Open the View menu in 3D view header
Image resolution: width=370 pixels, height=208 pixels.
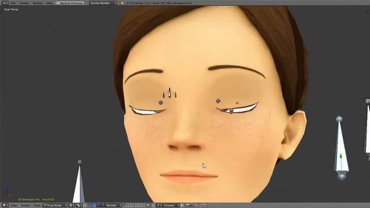(14, 206)
